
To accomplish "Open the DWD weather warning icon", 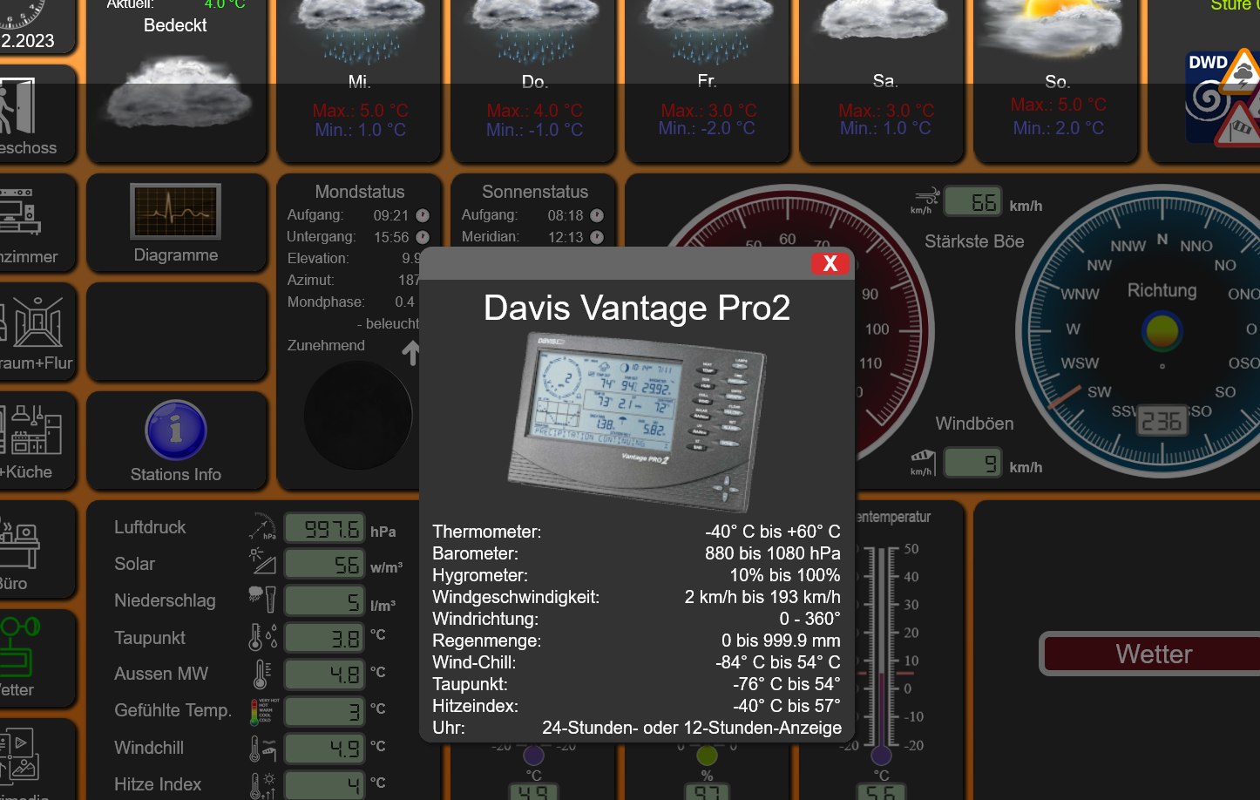I will click(1223, 97).
